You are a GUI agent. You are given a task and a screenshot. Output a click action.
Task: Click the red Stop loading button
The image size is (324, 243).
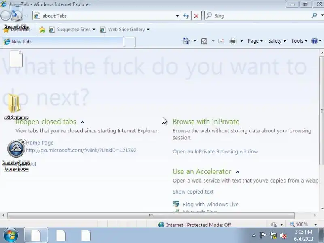[x=196, y=16]
